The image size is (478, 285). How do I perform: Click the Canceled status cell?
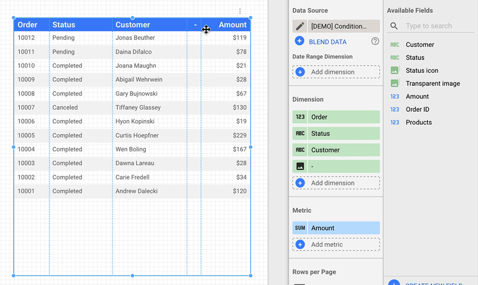65,107
